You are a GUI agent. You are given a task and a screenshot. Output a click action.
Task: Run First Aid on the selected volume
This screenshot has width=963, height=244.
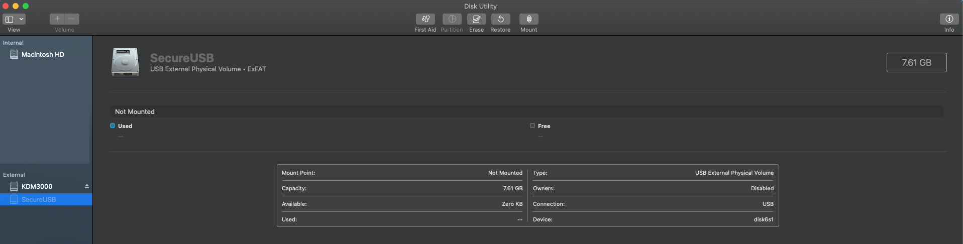(425, 19)
